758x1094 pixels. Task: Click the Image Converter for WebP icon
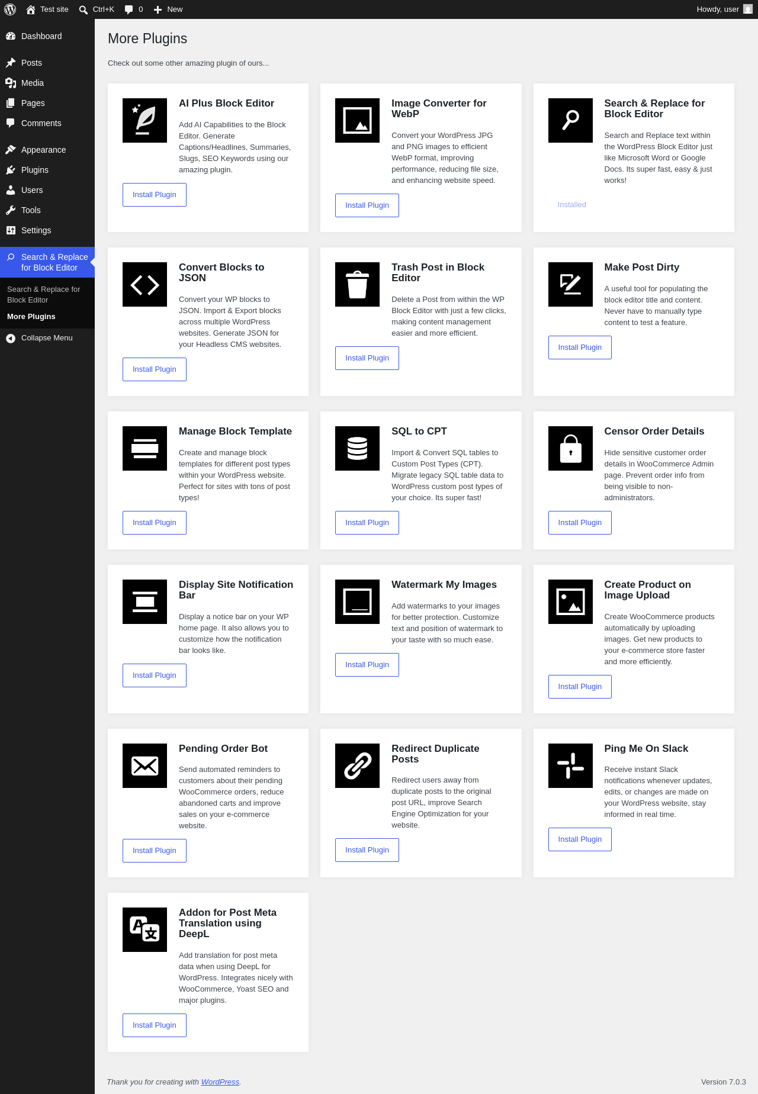coord(357,120)
